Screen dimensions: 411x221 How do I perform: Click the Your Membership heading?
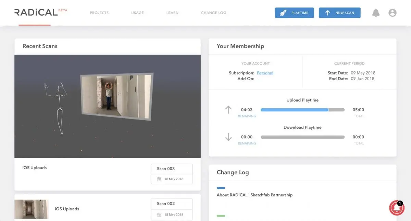[240, 46]
